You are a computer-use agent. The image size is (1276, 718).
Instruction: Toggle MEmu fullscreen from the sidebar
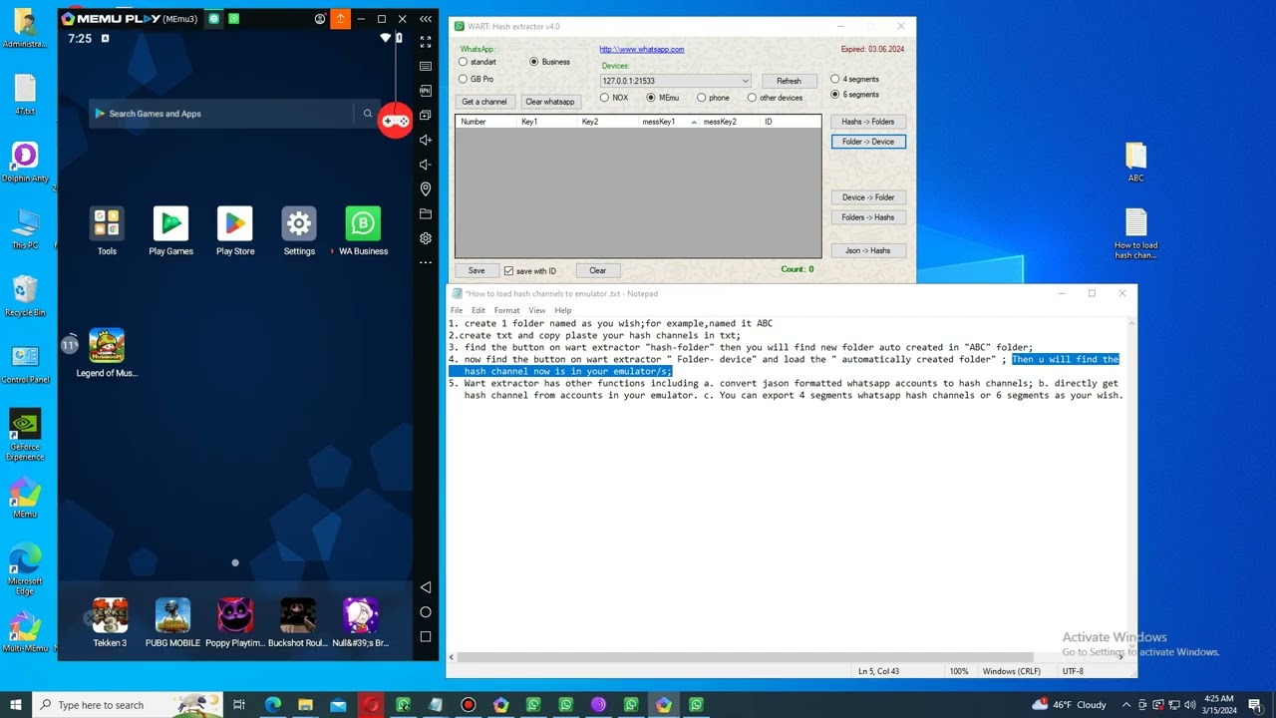426,43
